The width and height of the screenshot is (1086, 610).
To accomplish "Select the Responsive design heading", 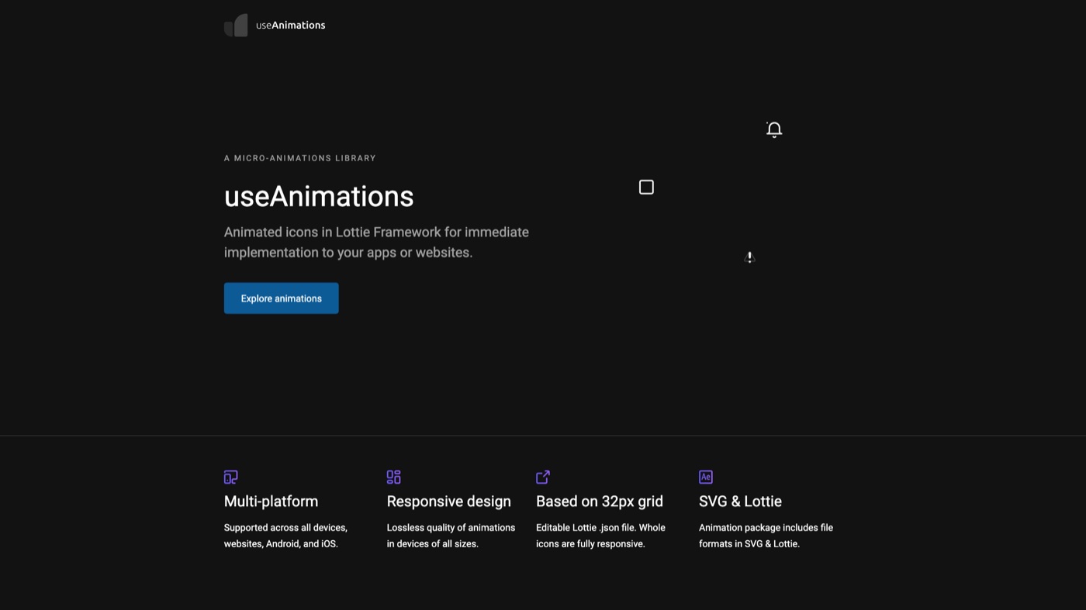I will tap(449, 501).
